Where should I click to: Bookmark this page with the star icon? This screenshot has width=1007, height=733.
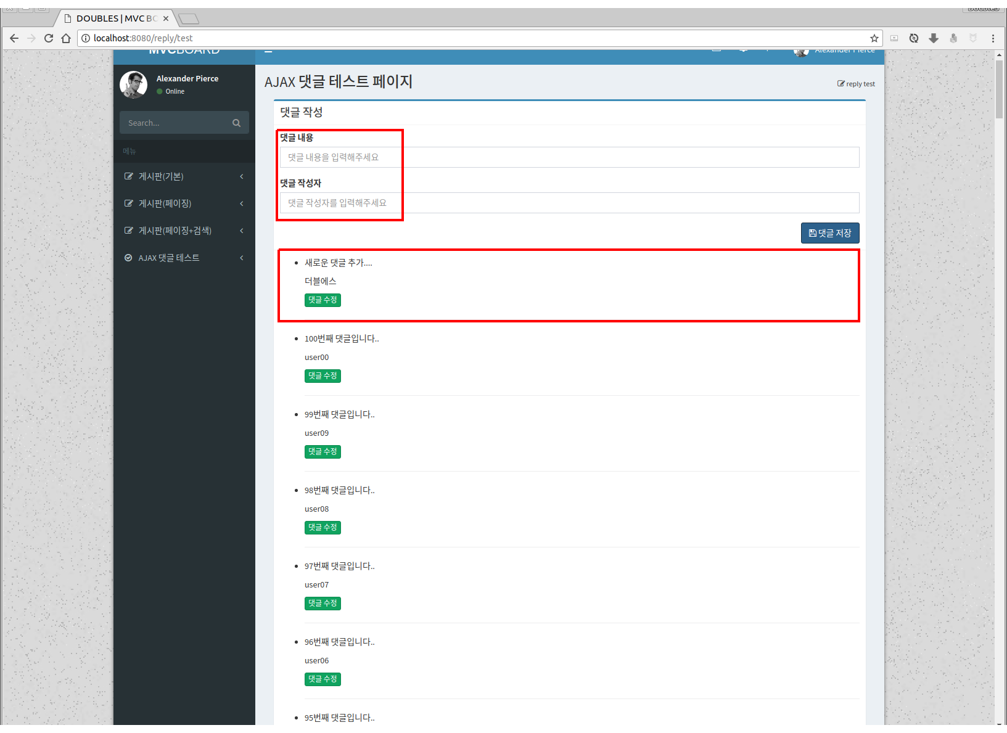874,38
